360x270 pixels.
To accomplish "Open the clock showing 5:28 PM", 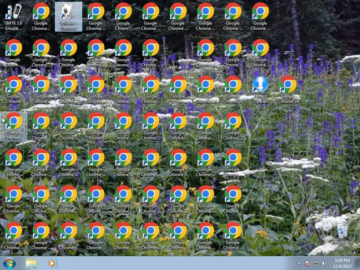I will pos(342,263).
